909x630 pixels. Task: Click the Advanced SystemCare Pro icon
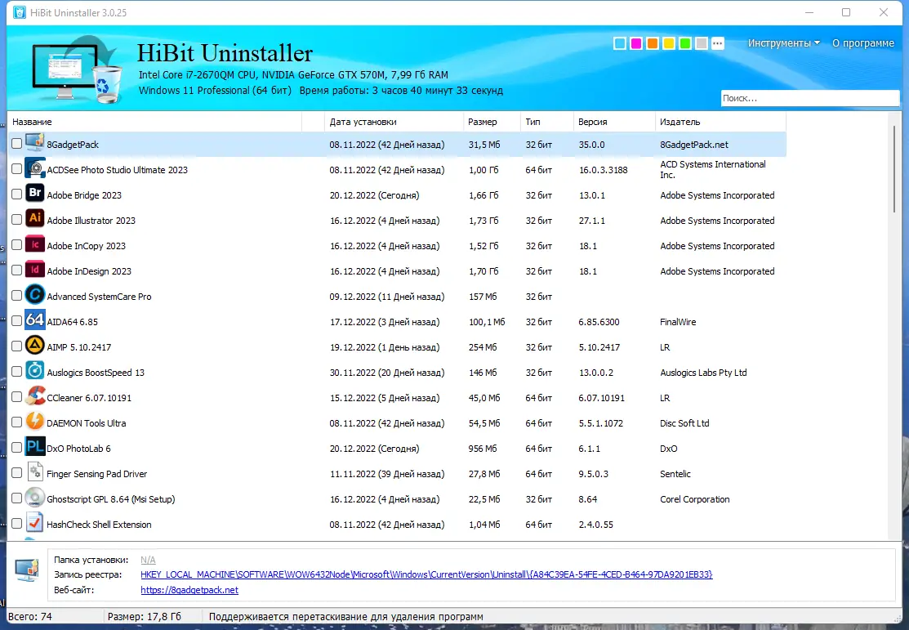point(34,296)
